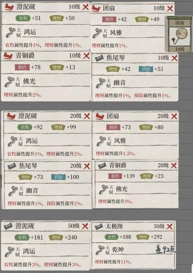Click the red X on level 20 澄泥砚
This screenshot has width=193, height=273.
point(87,116)
